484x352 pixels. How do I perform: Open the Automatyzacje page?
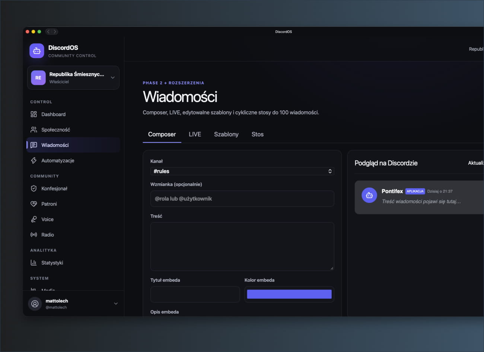pyautogui.click(x=73, y=160)
